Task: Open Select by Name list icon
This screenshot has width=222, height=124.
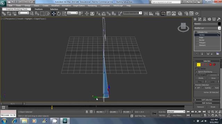Action: (37, 13)
